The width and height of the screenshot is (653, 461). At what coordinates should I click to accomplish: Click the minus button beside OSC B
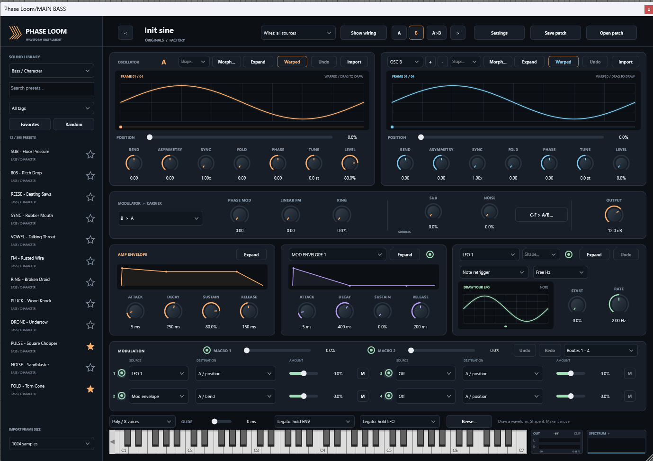click(x=443, y=62)
